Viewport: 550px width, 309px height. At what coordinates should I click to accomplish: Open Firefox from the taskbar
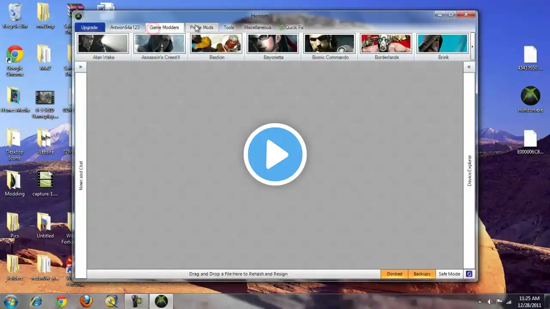click(x=86, y=301)
